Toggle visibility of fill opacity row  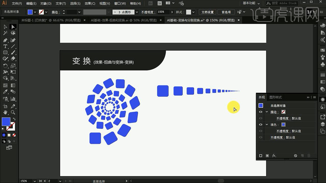click(x=260, y=131)
